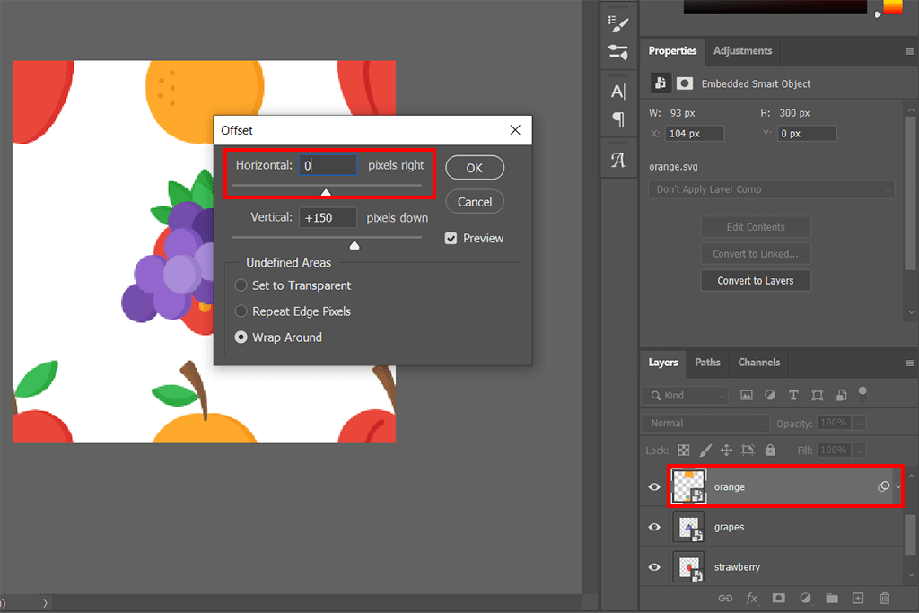Open Don't Apply Layer Comp dropdown
The image size is (919, 613).
pos(771,189)
